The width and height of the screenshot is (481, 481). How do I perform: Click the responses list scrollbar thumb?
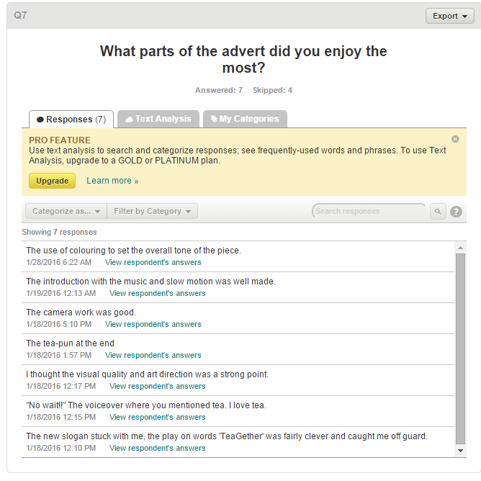460,349
